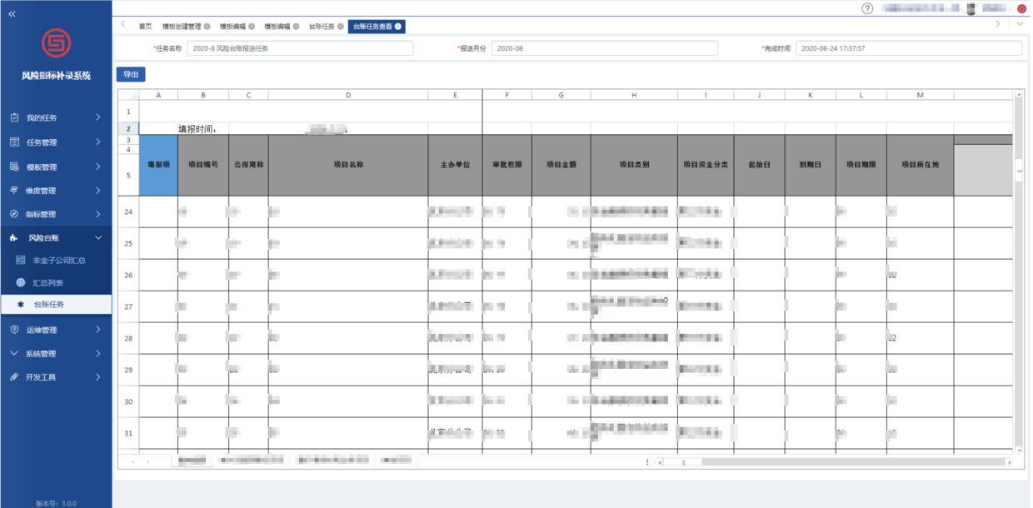Click the sheet tabs splitter dots
Viewport: 1033px width, 508px height.
click(x=647, y=462)
